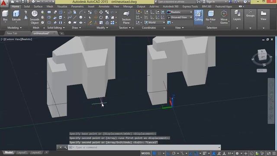The image size is (277, 156).
Task: Open the status bar Customization menu icon
Action: click(x=274, y=153)
